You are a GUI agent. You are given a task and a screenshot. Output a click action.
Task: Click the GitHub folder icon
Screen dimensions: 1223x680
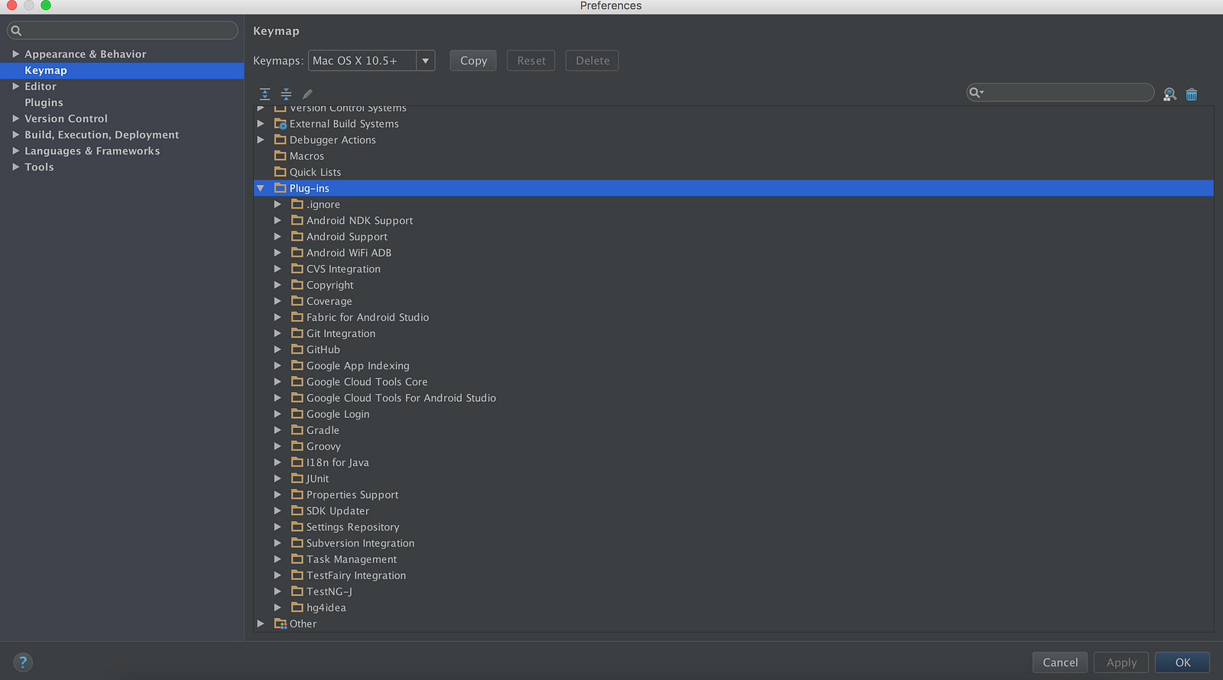pos(297,349)
